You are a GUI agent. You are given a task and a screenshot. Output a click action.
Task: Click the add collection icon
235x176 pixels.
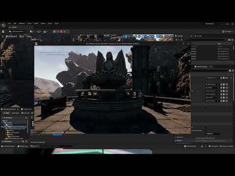[23, 141]
